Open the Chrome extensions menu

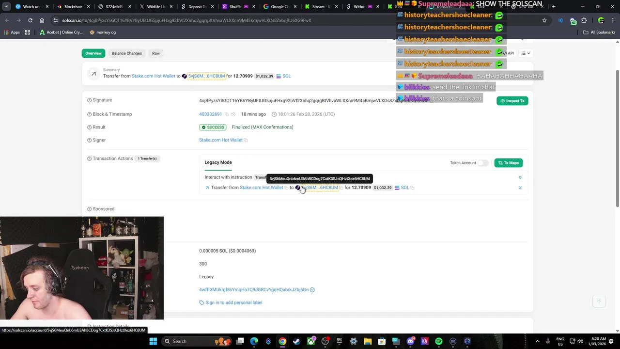click(x=584, y=20)
